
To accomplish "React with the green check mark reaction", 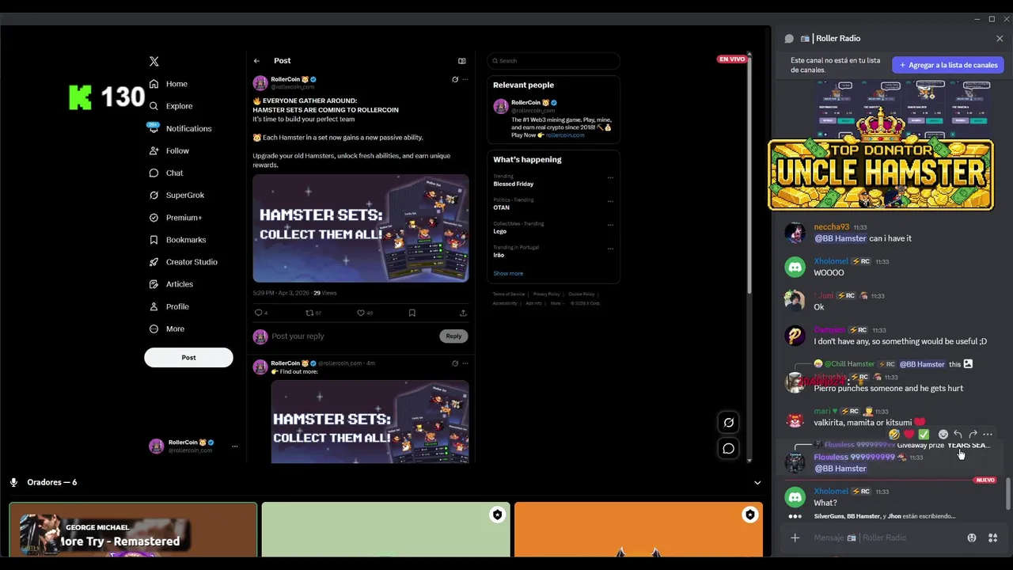I will tap(924, 435).
